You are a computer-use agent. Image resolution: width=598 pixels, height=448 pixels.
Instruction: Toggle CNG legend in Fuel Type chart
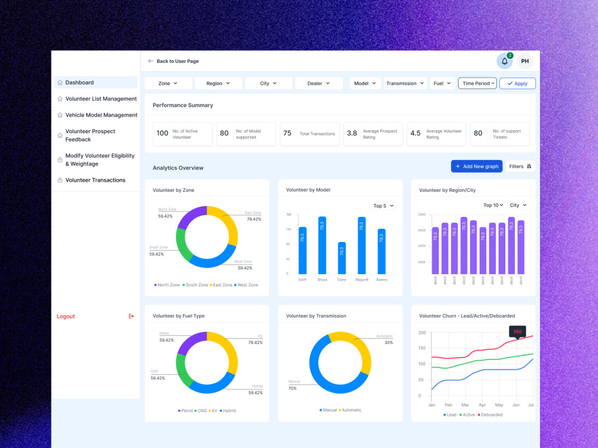click(x=200, y=411)
